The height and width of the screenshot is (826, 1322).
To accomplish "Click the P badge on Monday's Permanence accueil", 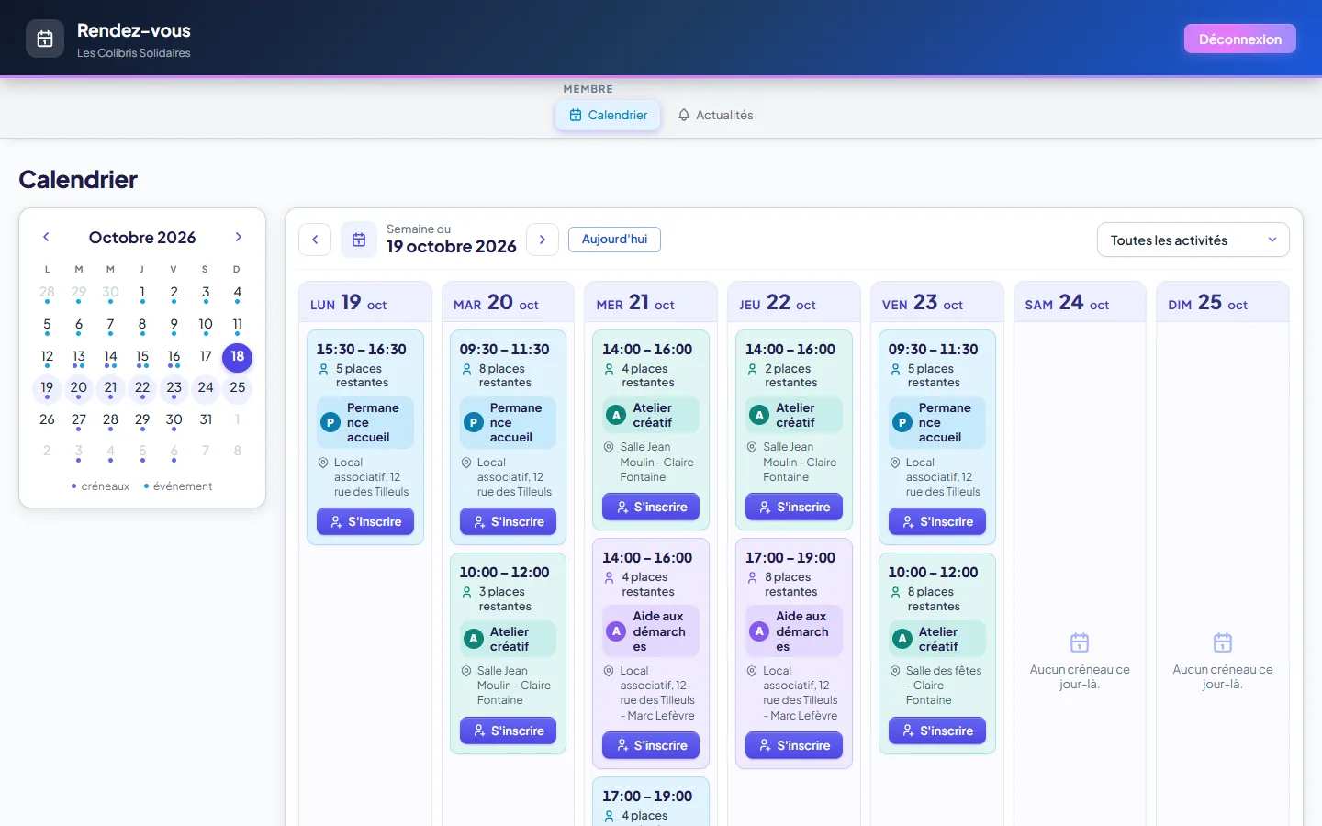I will point(330,422).
